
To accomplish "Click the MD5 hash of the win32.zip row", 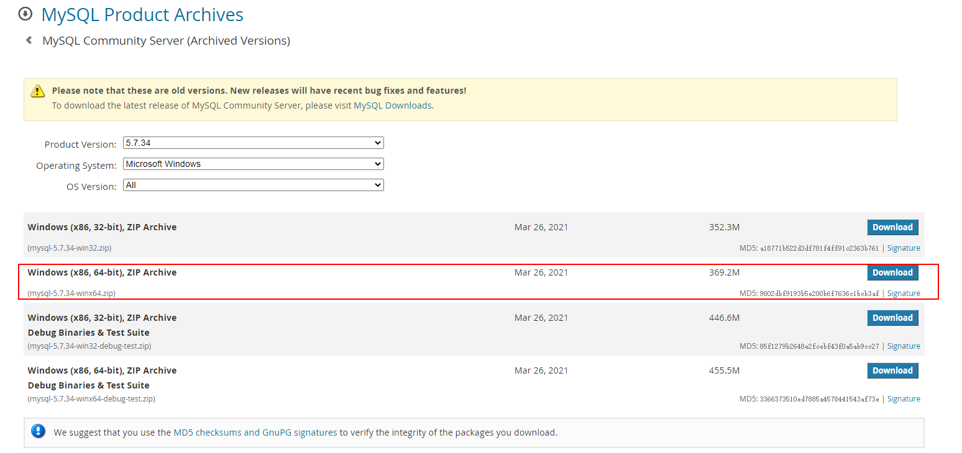I will click(x=819, y=248).
